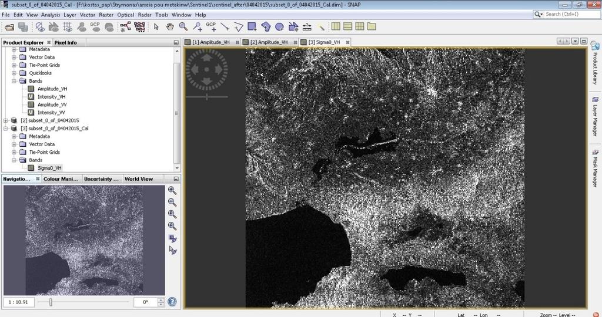This screenshot has height=317, width=602.
Task: Switch to the Colour Manipulation tab
Action: [61, 179]
